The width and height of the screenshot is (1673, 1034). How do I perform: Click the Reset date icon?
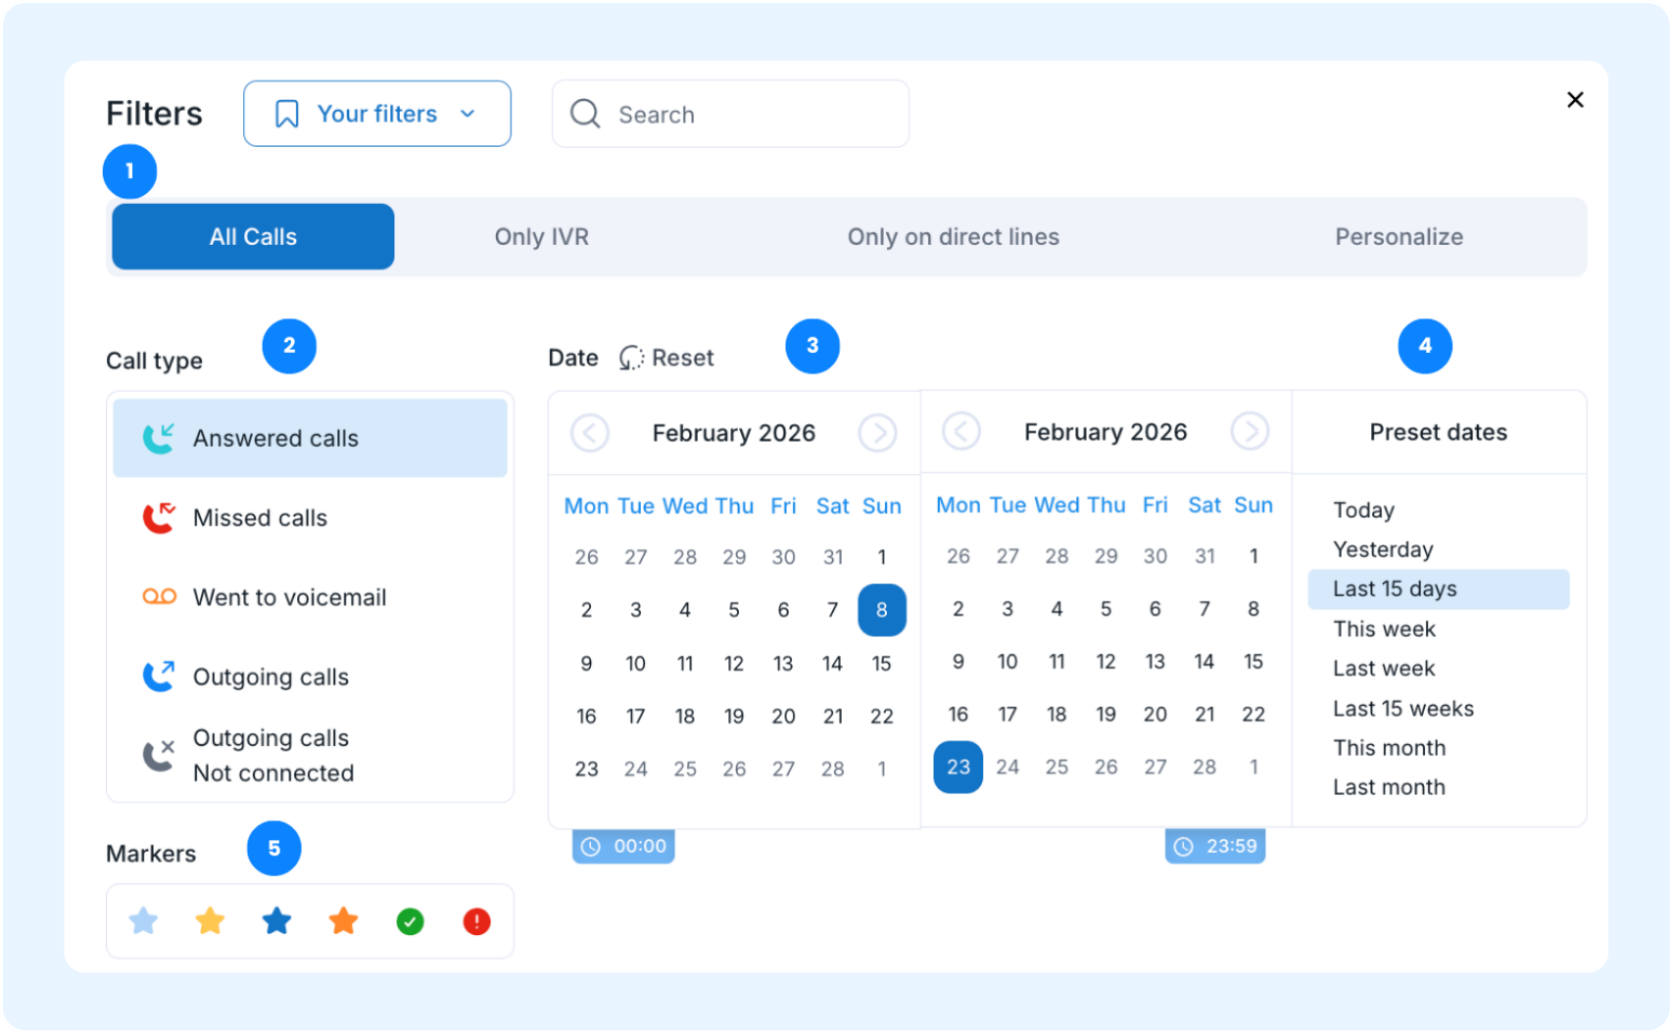[x=631, y=358]
